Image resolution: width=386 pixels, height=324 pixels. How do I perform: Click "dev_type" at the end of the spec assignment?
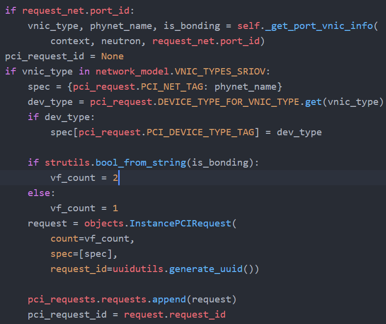[x=299, y=132]
